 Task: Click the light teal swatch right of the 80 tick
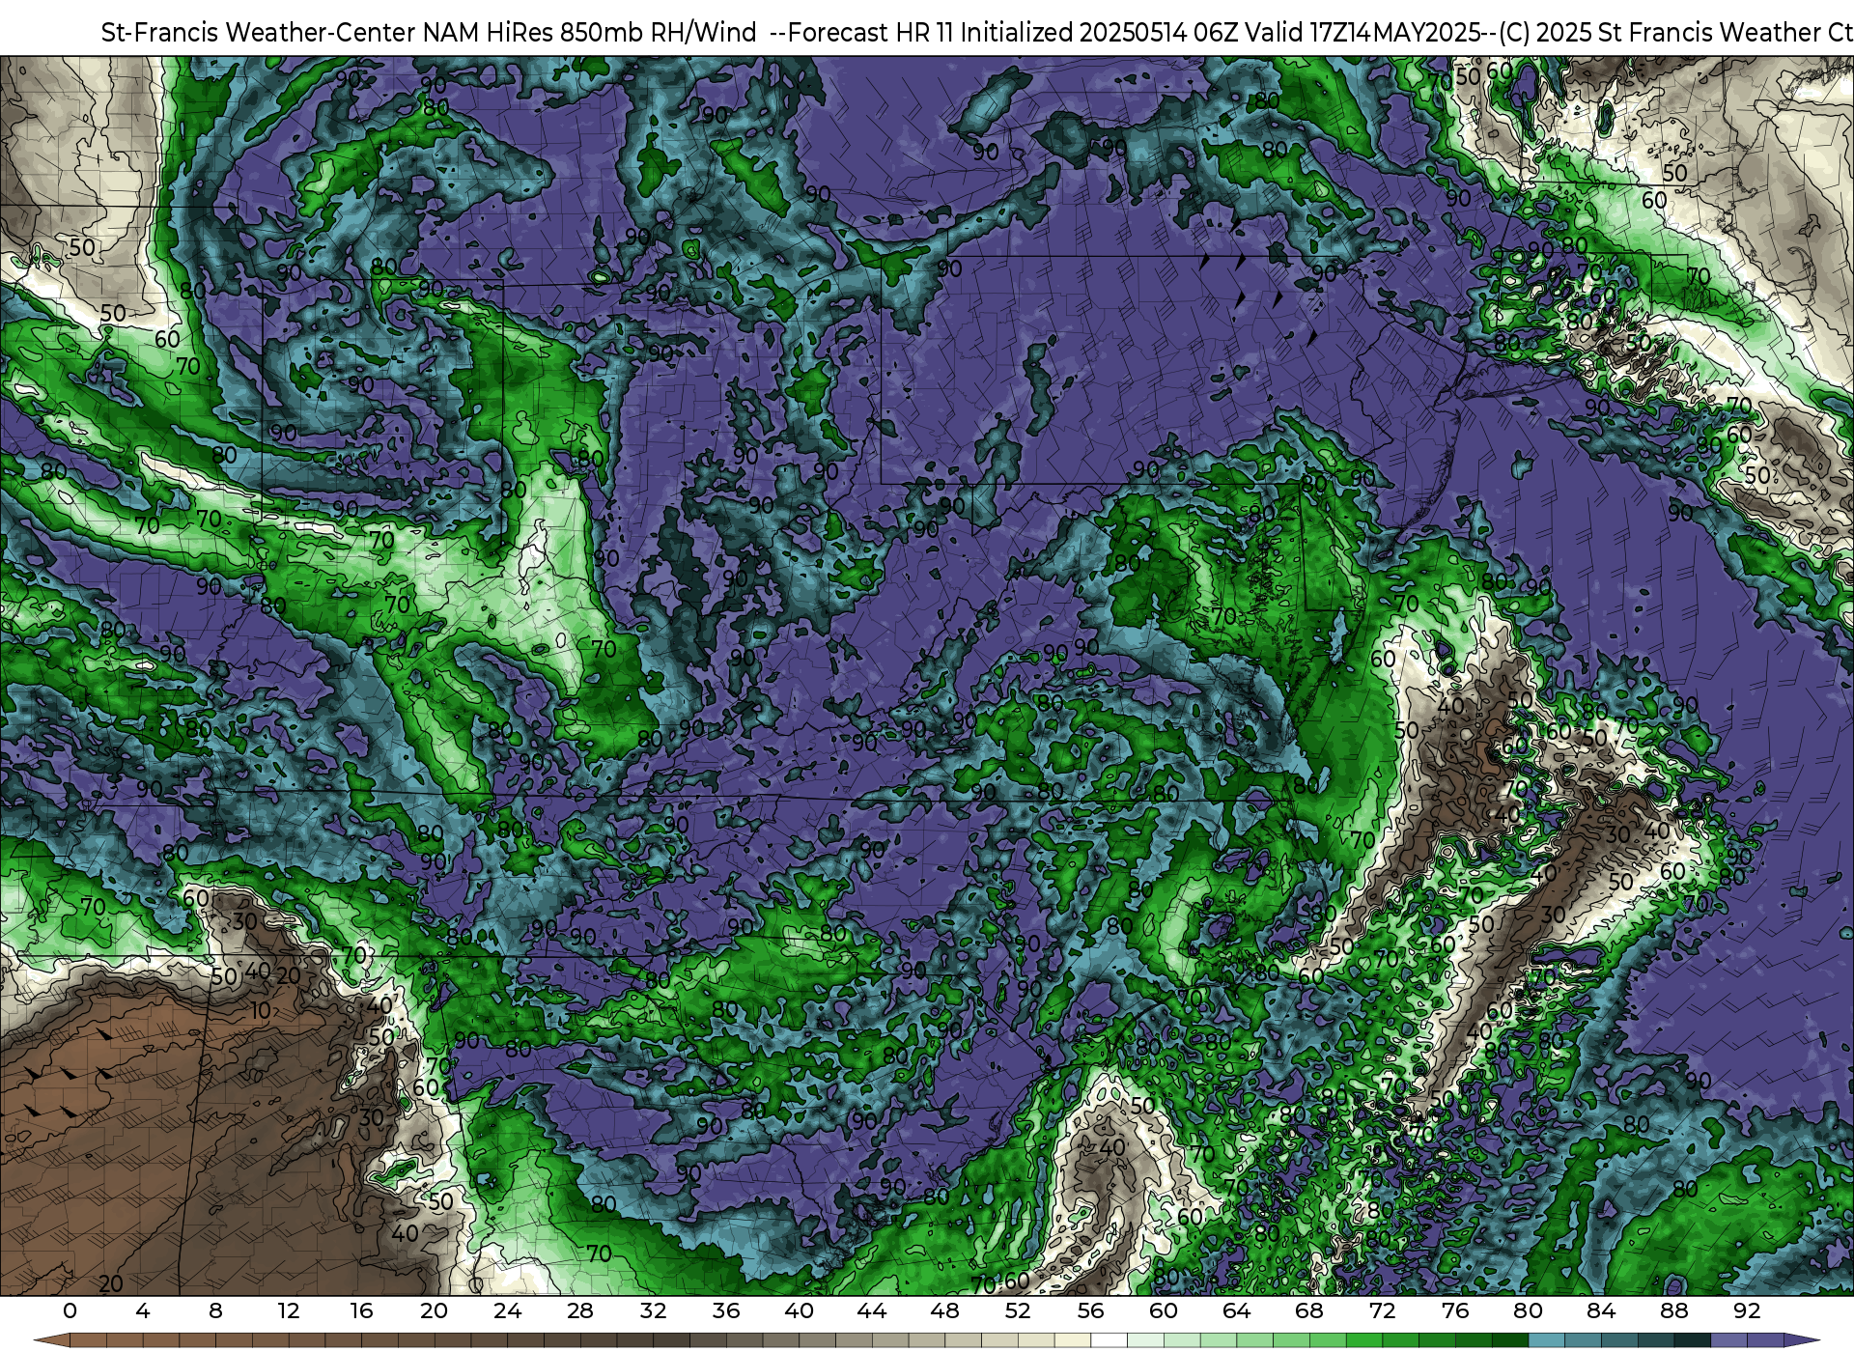1546,1340
